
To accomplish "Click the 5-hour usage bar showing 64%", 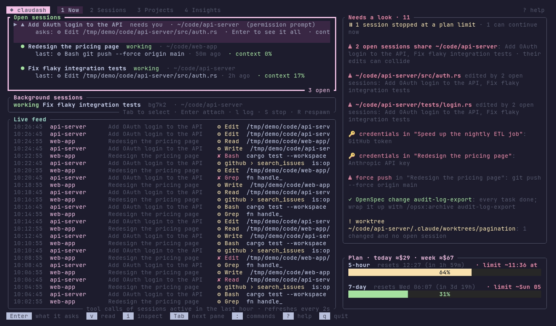I will 445,272.
